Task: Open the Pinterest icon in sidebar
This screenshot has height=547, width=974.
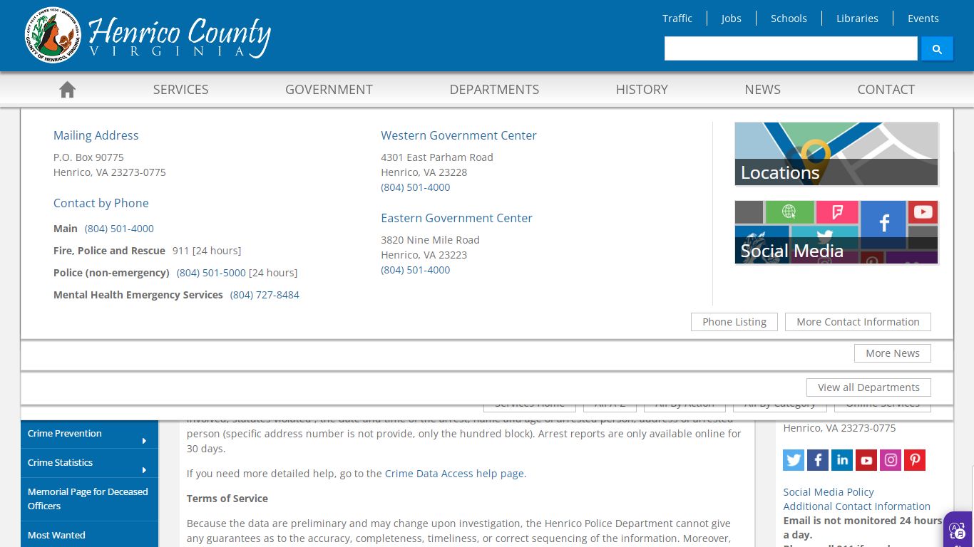Action: click(915, 460)
